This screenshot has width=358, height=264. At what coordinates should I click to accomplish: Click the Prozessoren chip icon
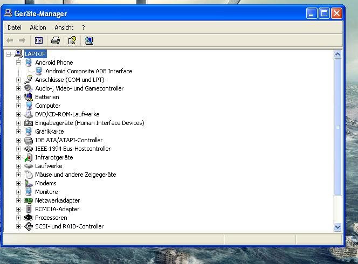click(x=29, y=218)
